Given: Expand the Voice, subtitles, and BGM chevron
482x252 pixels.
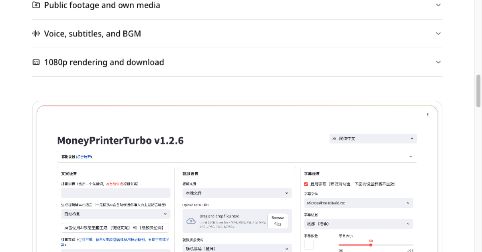Looking at the screenshot, I should click(438, 34).
